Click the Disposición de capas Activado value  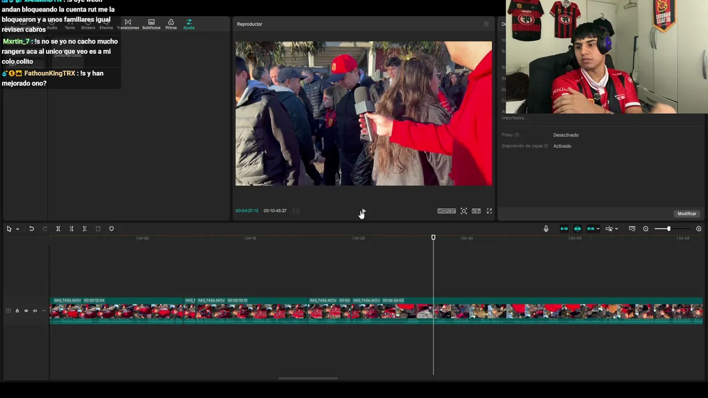[562, 146]
